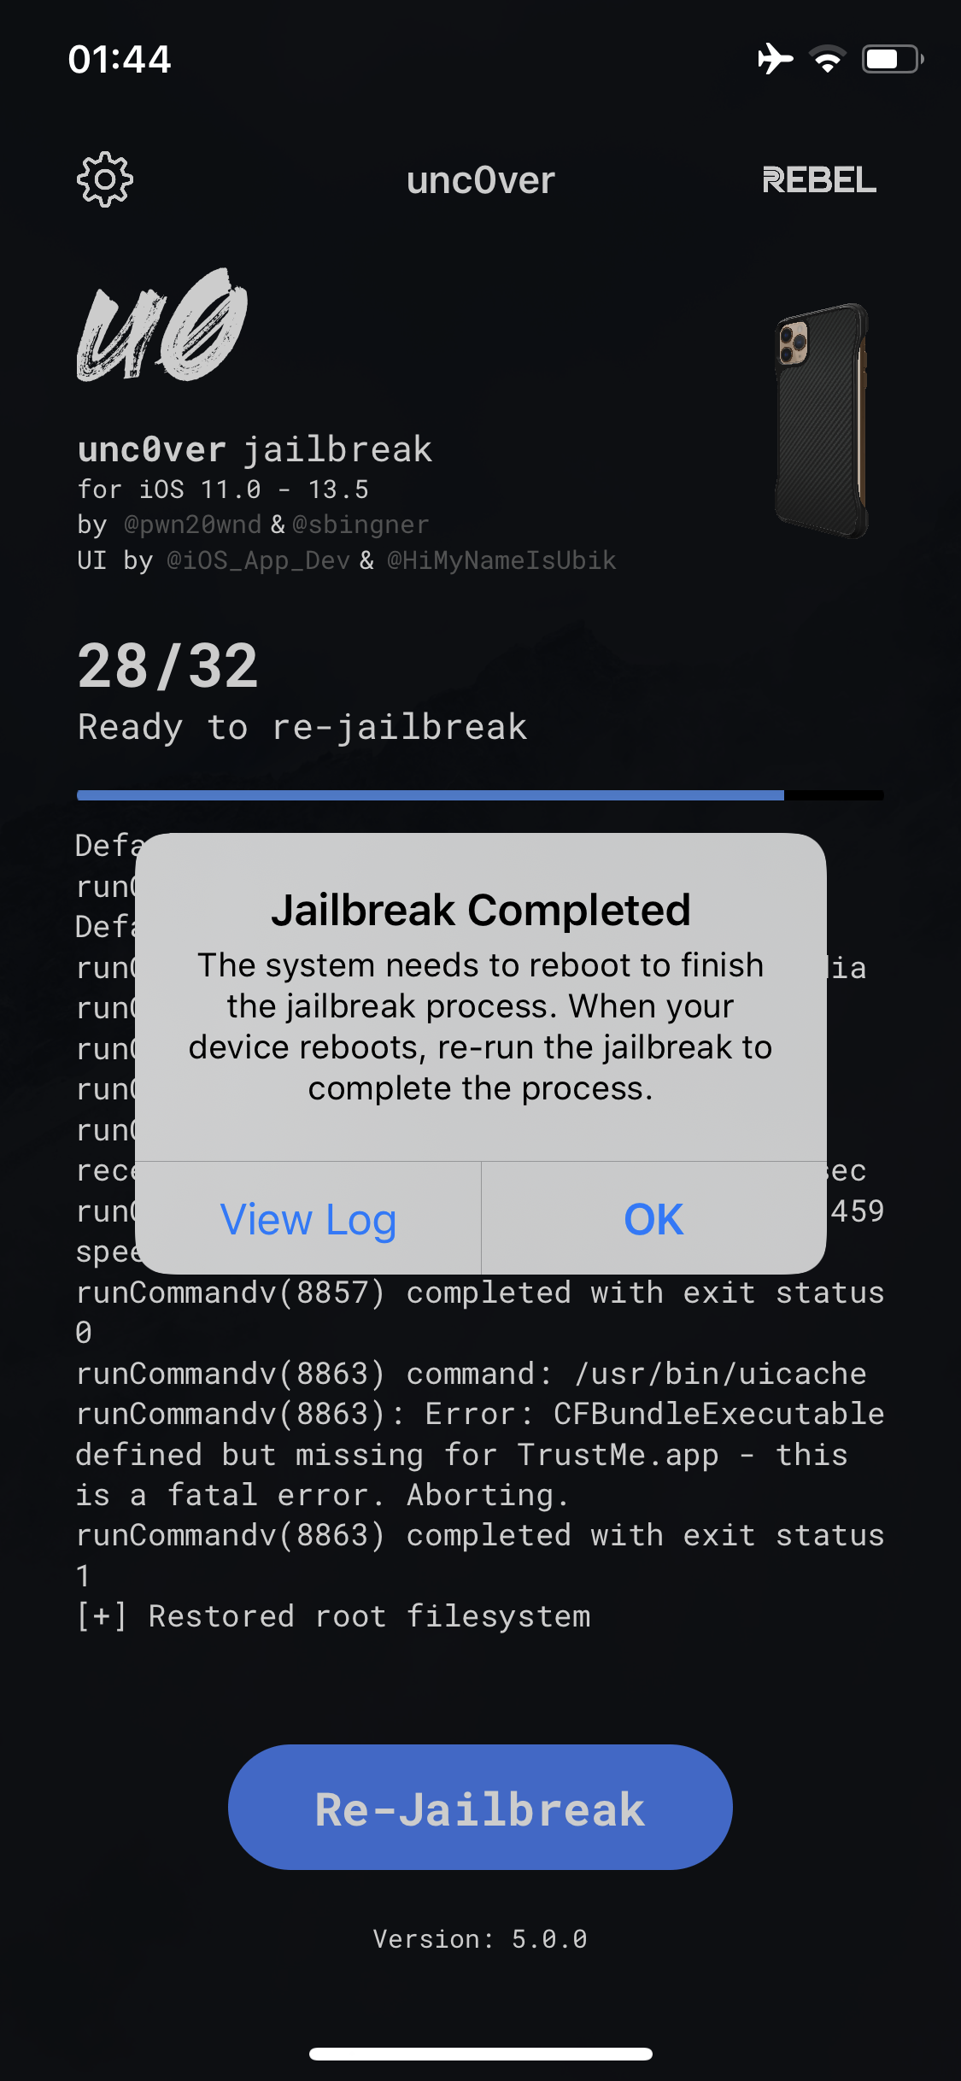Tap the airplane mode status icon
Viewport: 961px width, 2081px height.
(775, 59)
